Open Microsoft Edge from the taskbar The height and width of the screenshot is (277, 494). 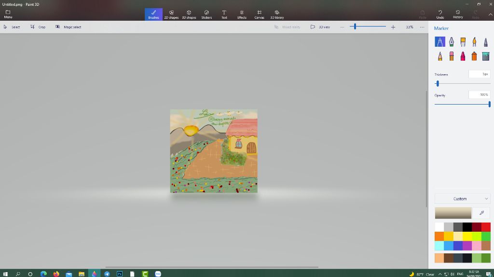[x=43, y=274]
